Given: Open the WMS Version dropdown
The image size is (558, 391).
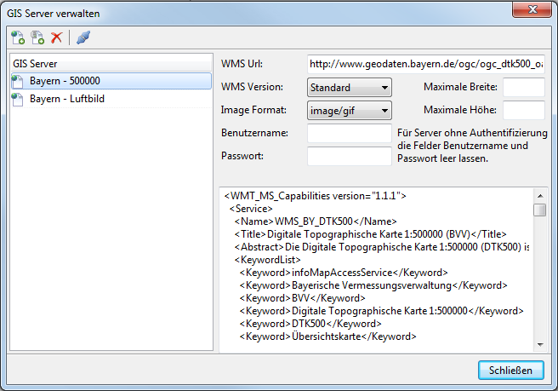Looking at the screenshot, I should [349, 87].
